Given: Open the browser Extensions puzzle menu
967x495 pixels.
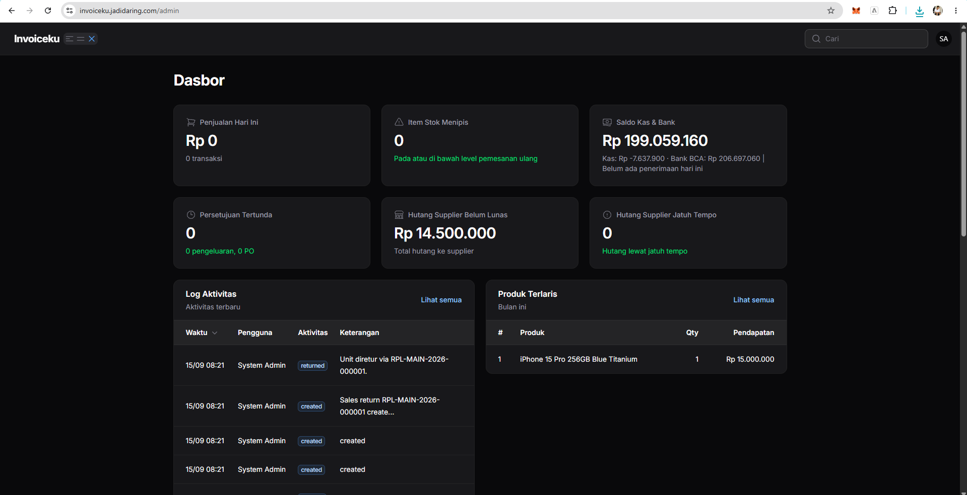Looking at the screenshot, I should tap(892, 11).
